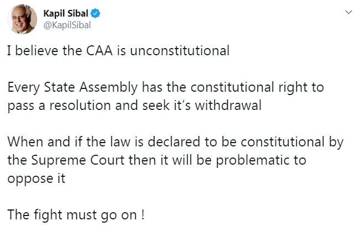Click the line 'I believe the CAA is unconstitutional'
Image resolution: width=360 pixels, height=226 pixels.
pos(119,51)
